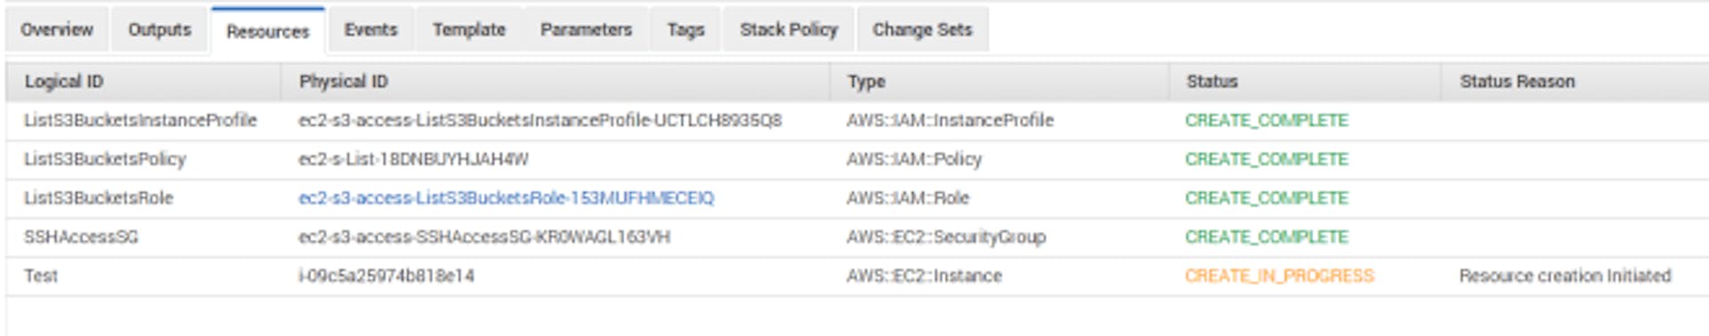1709x336 pixels.
Task: Open the Outputs tab
Action: tap(159, 29)
